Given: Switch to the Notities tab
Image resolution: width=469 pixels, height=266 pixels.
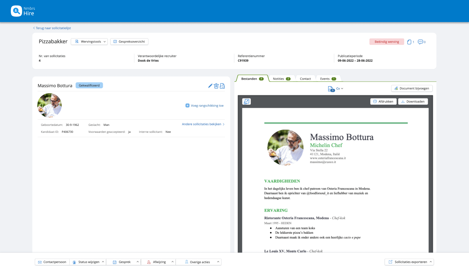Looking at the screenshot, I should pos(282,79).
